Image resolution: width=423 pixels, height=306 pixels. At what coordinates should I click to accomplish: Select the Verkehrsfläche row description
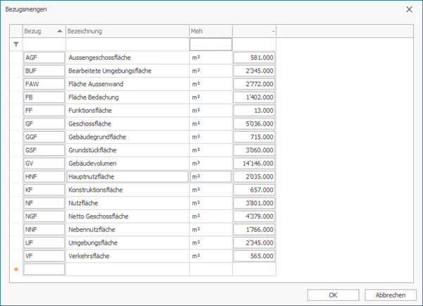[x=127, y=256]
